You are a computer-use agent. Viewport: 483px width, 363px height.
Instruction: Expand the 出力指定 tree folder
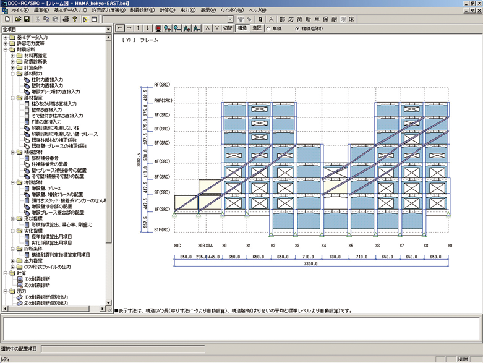point(12,261)
